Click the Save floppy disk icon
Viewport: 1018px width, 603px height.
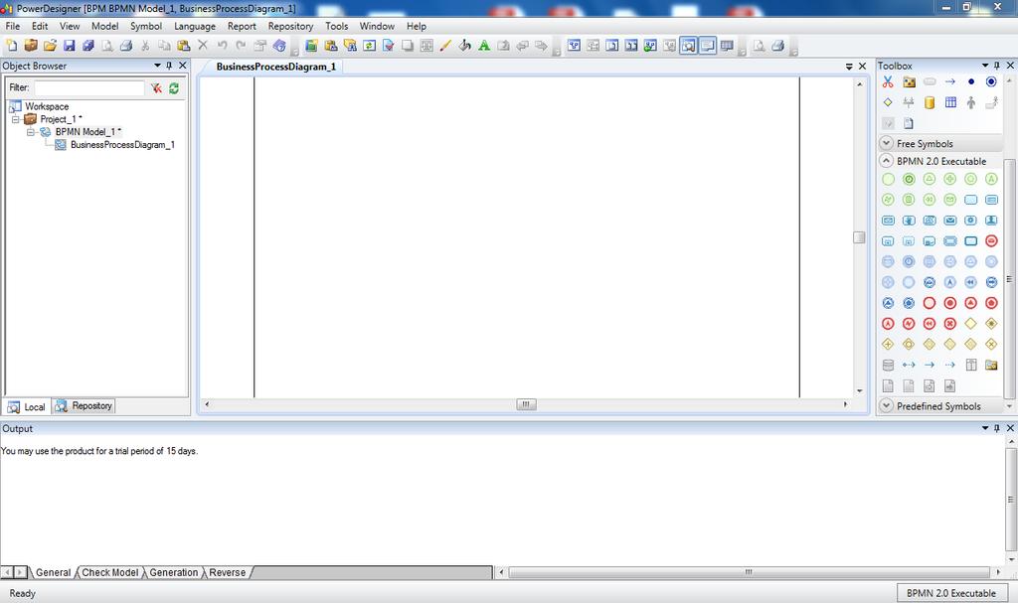[x=69, y=46]
